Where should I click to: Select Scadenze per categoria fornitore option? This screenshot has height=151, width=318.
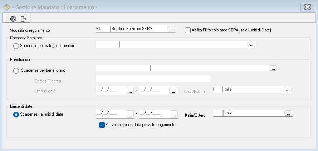click(x=16, y=46)
